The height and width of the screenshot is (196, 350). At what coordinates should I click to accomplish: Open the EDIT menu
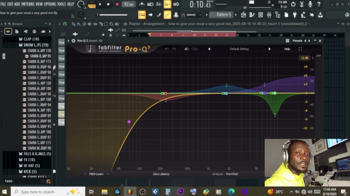10,4
